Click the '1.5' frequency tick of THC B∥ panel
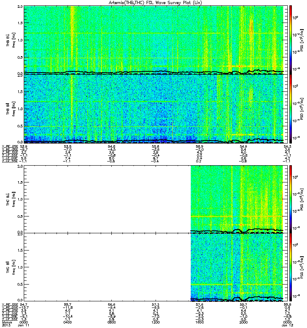307x328 pixels. [20, 250]
